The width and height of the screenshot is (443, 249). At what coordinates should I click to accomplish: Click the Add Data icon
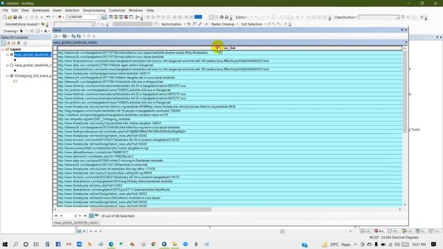pos(60,17)
